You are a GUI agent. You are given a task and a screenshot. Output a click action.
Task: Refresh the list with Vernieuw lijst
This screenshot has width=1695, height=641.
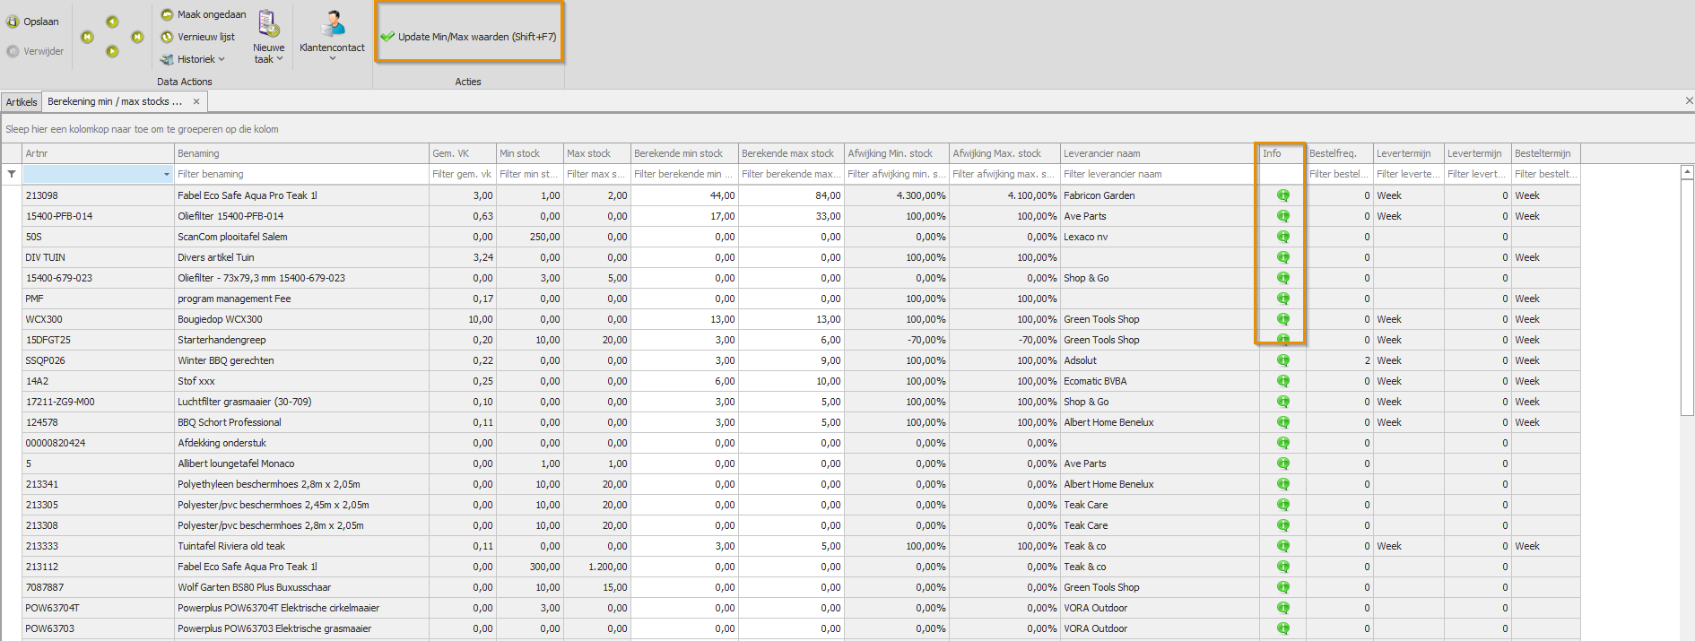(x=198, y=37)
